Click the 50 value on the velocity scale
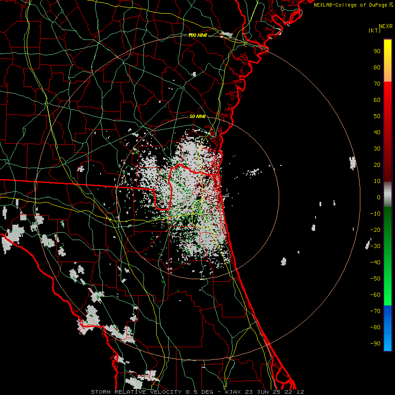Image resolution: width=395 pixels, height=395 pixels. tap(377, 116)
